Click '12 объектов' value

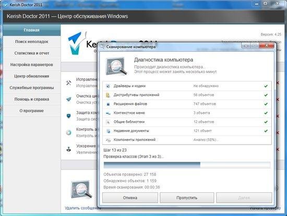tap(204, 122)
